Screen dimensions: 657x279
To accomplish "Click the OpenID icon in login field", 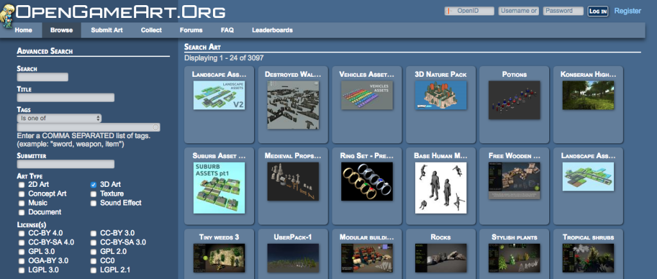I will click(x=449, y=11).
